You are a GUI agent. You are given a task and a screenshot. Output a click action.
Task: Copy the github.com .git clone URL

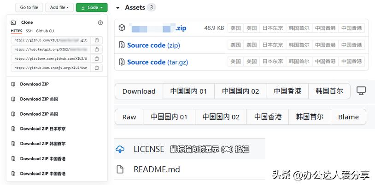(97, 40)
